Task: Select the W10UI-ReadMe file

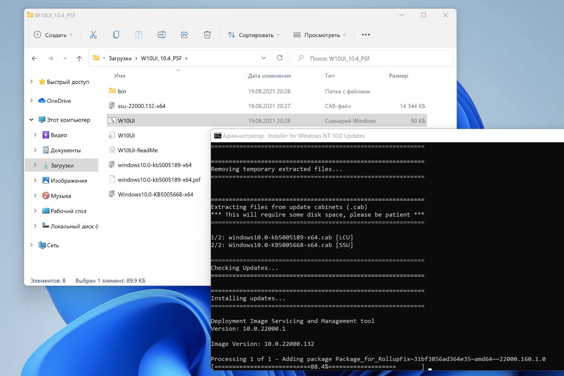Action: (x=138, y=150)
